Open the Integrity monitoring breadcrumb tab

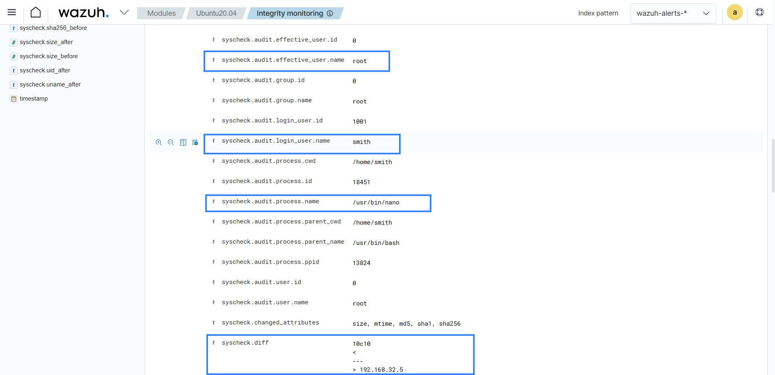290,13
